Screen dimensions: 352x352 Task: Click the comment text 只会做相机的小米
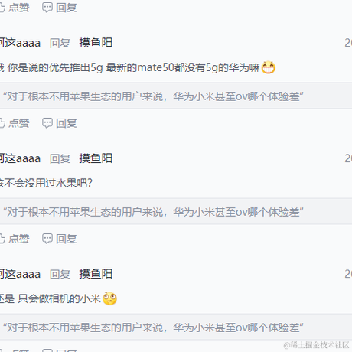pyautogui.click(x=59, y=298)
